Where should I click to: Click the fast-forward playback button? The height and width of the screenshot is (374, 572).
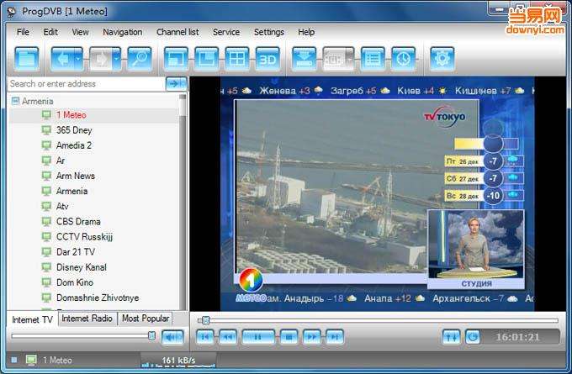311,337
